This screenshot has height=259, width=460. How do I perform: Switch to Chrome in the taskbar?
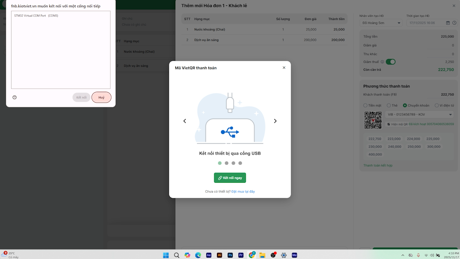point(252,255)
